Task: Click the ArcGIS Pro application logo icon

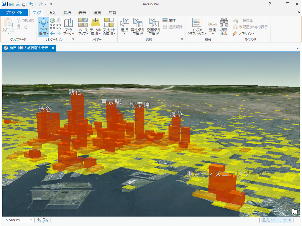Action: [x=4, y=4]
